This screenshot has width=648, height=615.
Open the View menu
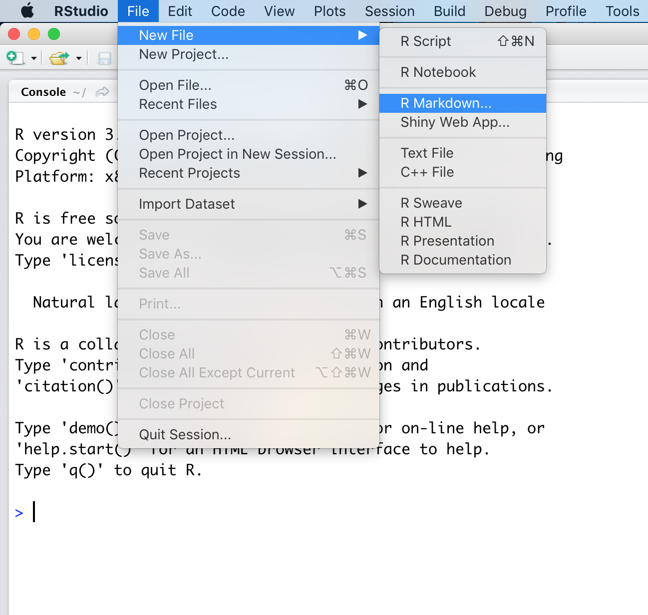[x=279, y=11]
